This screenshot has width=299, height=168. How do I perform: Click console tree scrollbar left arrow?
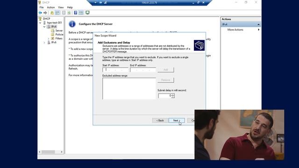(40, 152)
